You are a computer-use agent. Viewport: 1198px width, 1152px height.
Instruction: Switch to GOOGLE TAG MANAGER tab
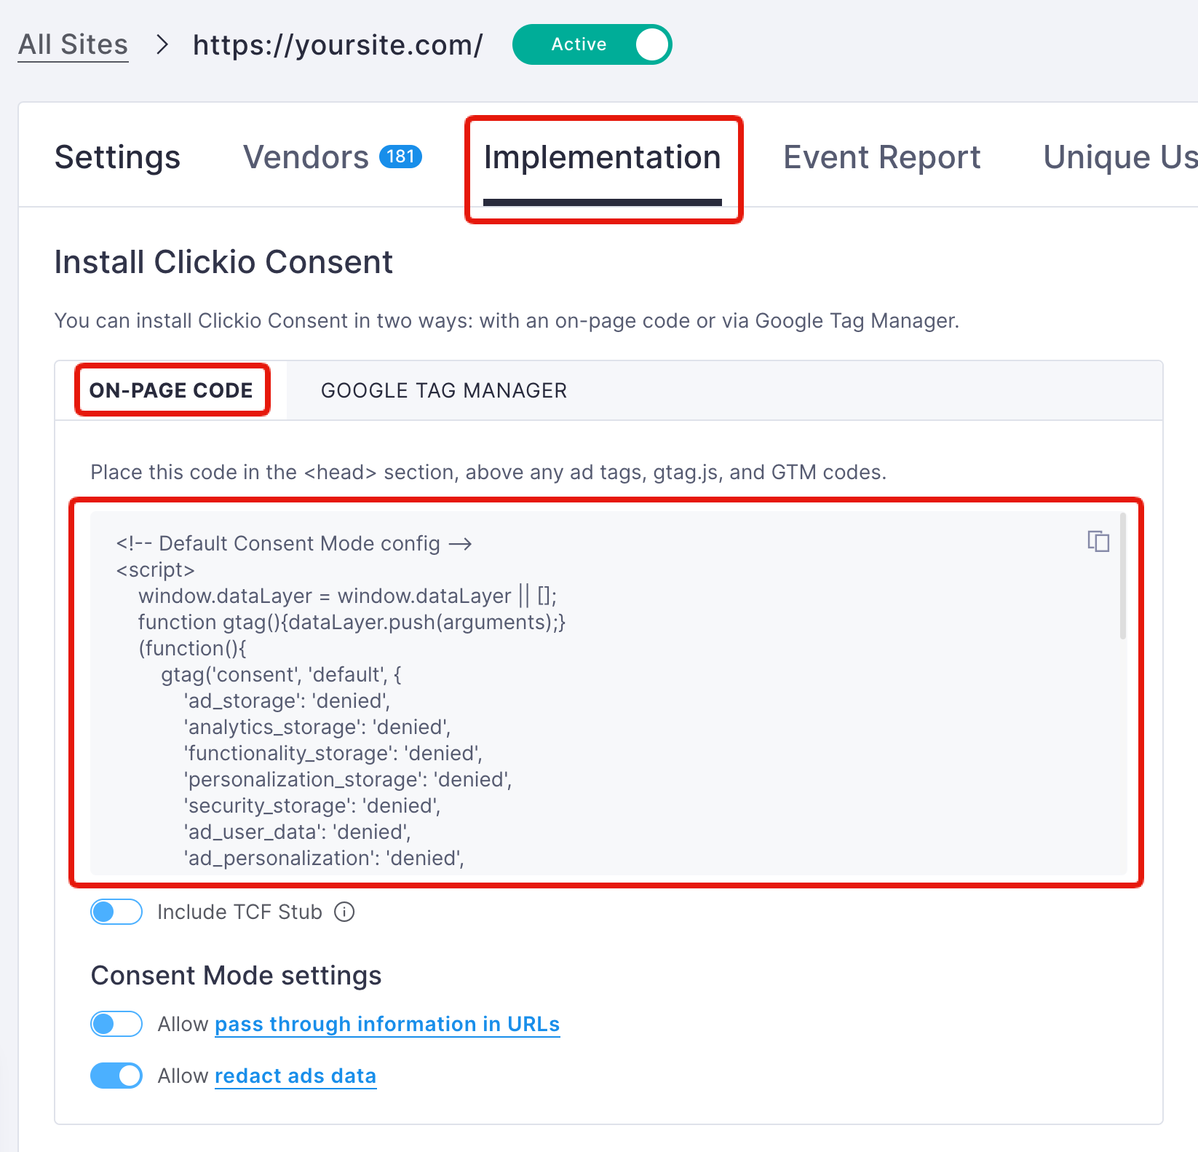(x=444, y=390)
